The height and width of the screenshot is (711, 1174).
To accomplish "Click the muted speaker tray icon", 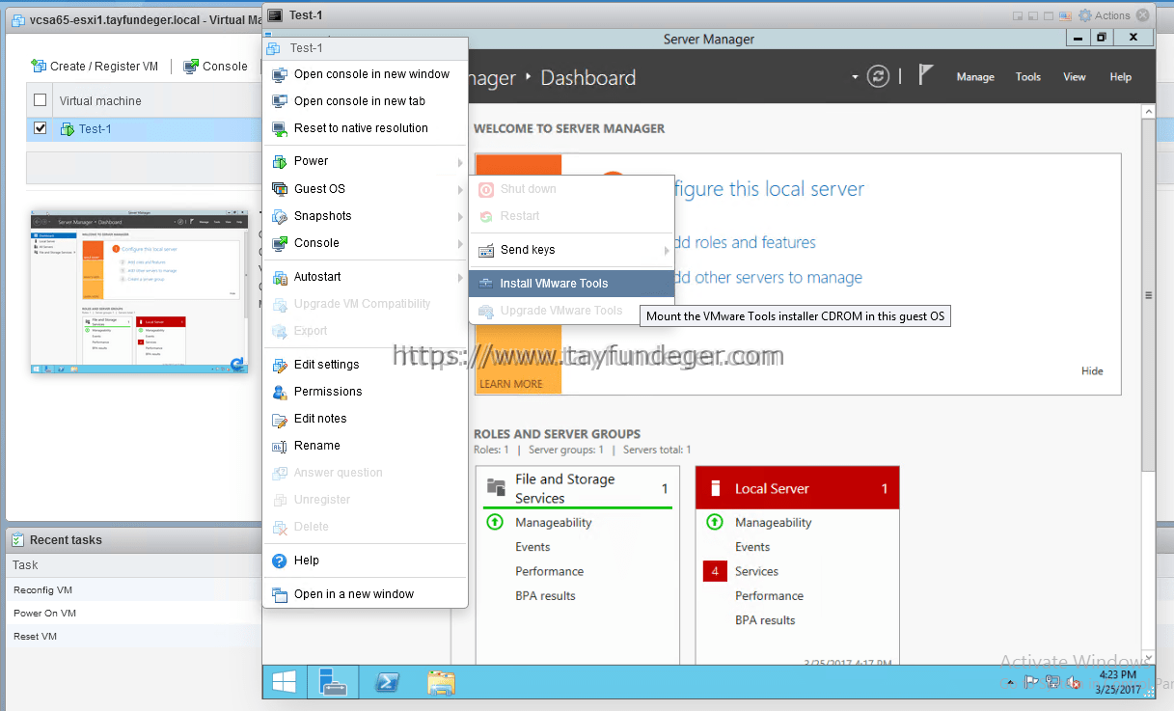I will coord(1074,683).
